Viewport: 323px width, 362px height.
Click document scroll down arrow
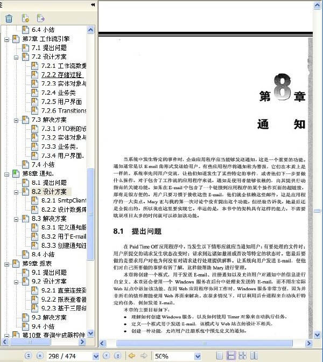click(x=318, y=335)
